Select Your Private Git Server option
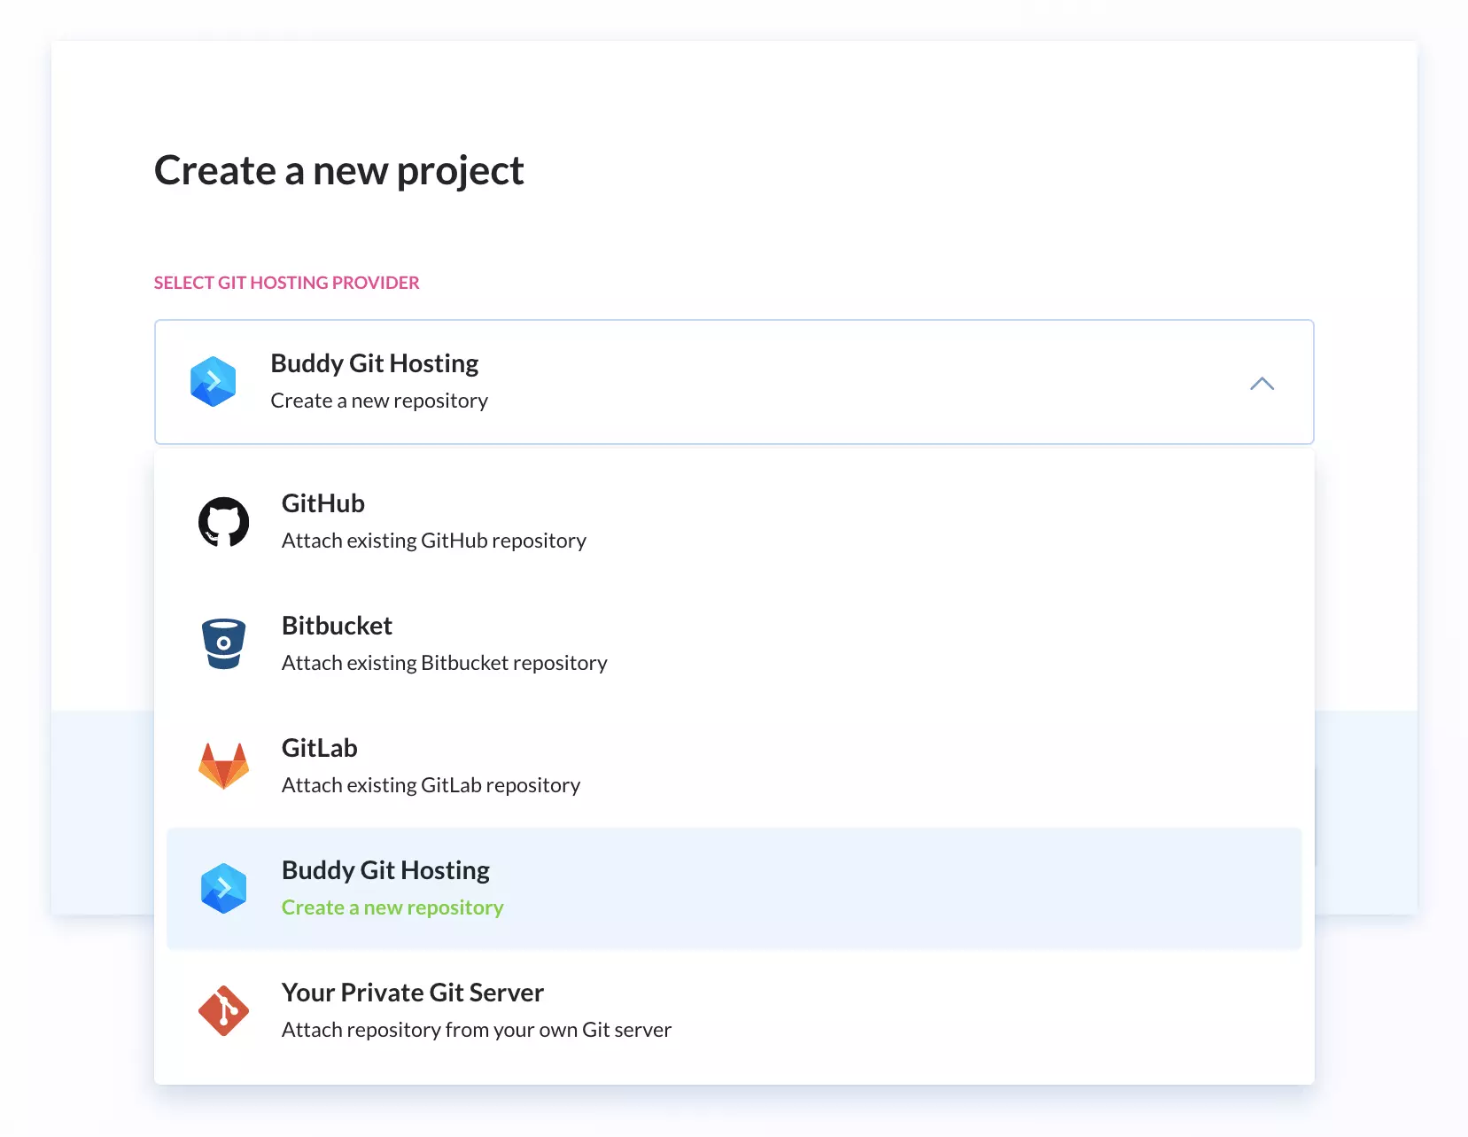Viewport: 1468px width, 1137px height. point(734,1010)
